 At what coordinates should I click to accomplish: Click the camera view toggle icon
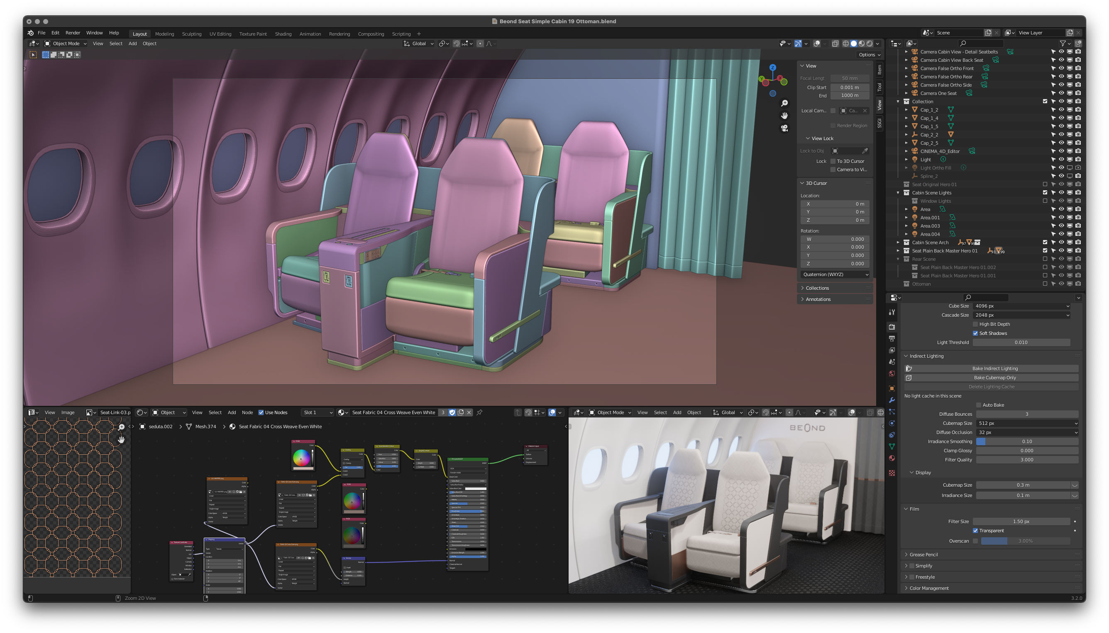point(784,128)
